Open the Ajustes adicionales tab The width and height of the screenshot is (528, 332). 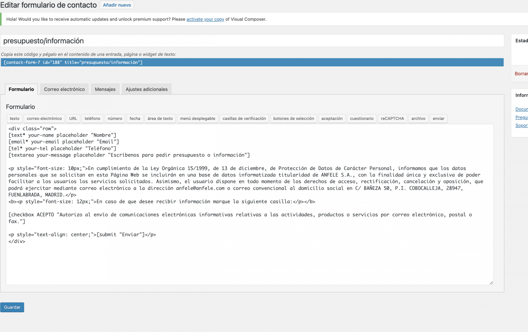pos(146,89)
